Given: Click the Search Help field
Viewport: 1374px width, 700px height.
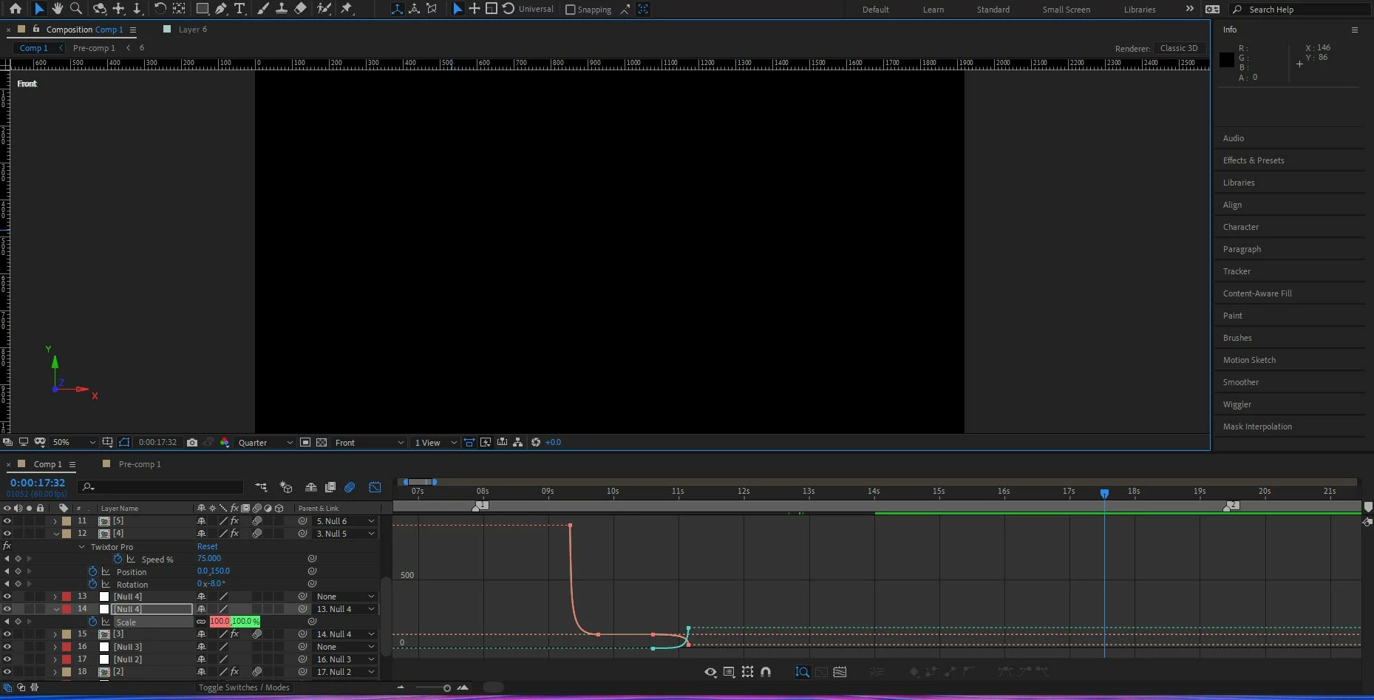Looking at the screenshot, I should click(1300, 10).
